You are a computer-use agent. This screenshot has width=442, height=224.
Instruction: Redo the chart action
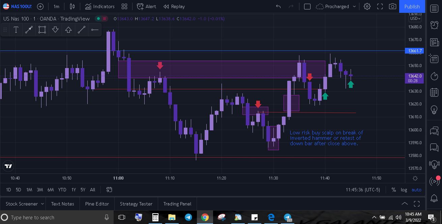pos(291,6)
